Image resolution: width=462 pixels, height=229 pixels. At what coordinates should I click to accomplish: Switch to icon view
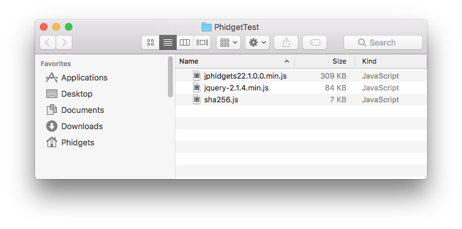tap(150, 42)
